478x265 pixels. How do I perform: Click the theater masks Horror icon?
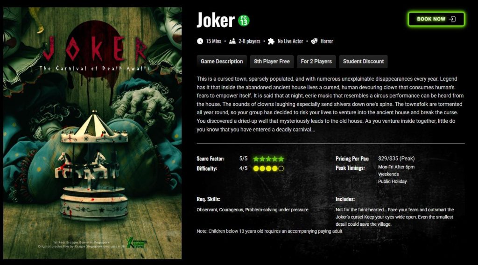coord(314,41)
